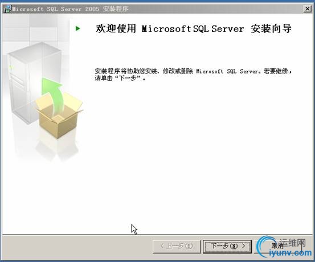Click the green upward arrow above the box

(x=52, y=96)
